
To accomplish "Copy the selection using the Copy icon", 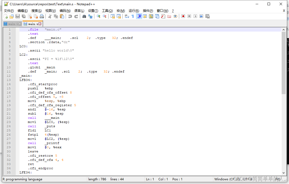I will [56, 16].
